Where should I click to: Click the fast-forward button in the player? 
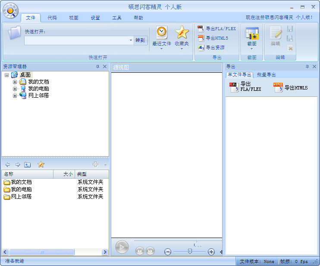[x=150, y=251]
